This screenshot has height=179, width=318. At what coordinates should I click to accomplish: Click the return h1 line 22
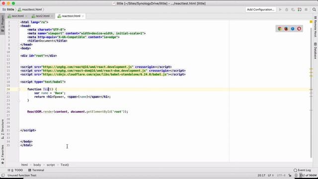(73, 97)
